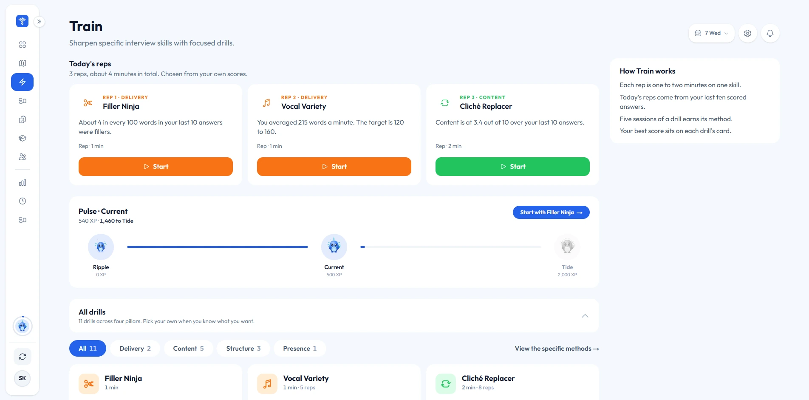Switch to the Structure drills tab
Viewport: 809px width, 400px height.
click(243, 349)
